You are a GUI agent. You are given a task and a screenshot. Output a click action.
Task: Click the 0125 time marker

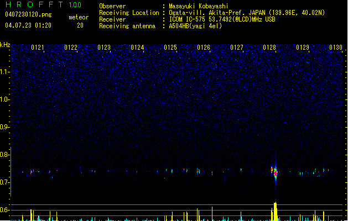pos(170,48)
